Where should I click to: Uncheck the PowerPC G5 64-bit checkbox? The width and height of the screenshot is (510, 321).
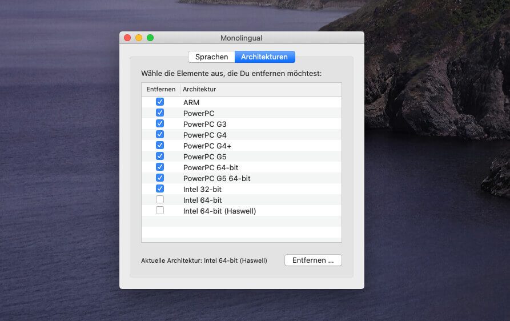click(160, 178)
